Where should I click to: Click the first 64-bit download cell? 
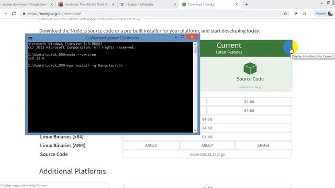(249, 102)
